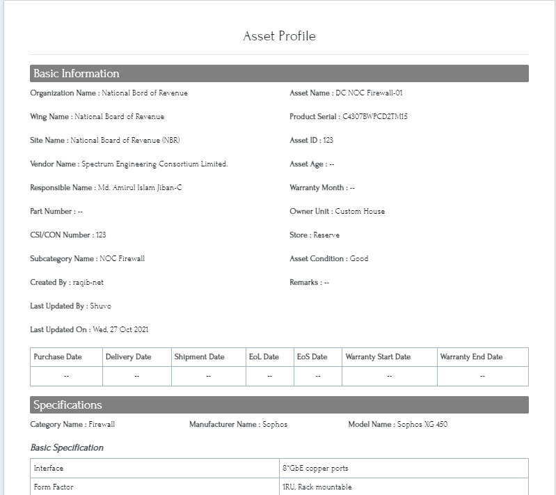Click the EoS Date column header
Image resolution: width=556 pixels, height=495 pixels.
(x=312, y=357)
